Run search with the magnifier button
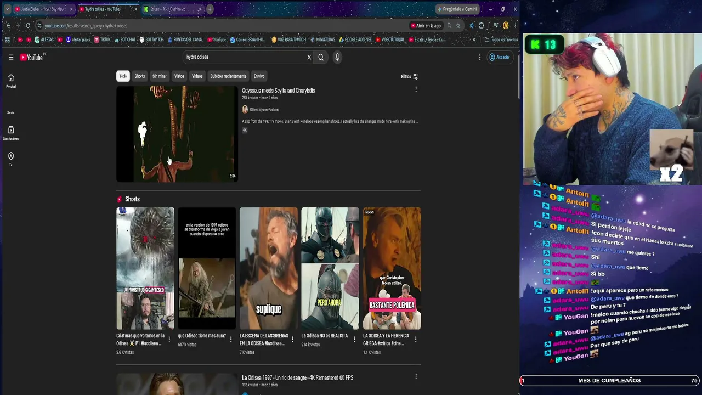This screenshot has width=702, height=395. [x=321, y=57]
